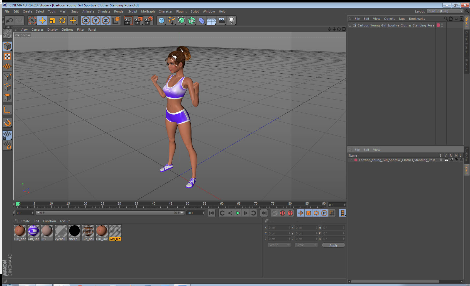Select the Rotate tool
Viewport: 470px width, 286px height.
coord(62,20)
